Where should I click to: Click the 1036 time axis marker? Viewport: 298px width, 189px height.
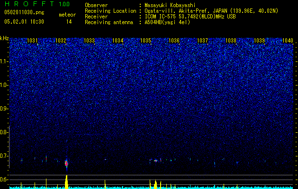tap(174, 41)
